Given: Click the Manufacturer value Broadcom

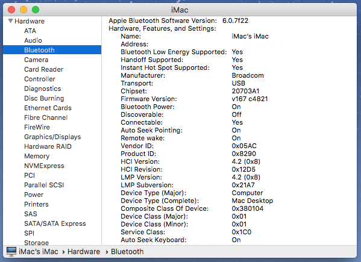Looking at the screenshot, I should [x=248, y=75].
